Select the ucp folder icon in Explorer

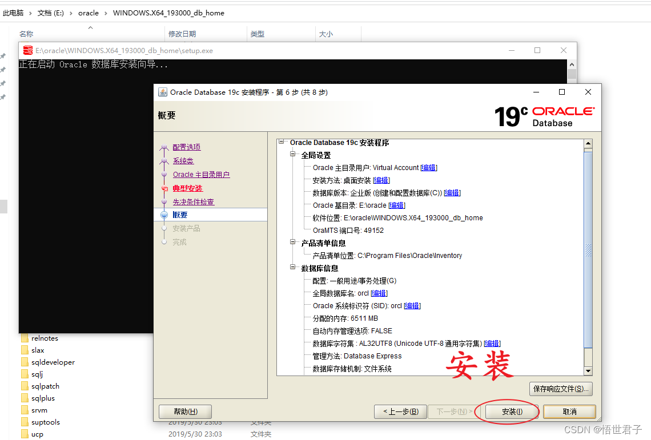[25, 434]
